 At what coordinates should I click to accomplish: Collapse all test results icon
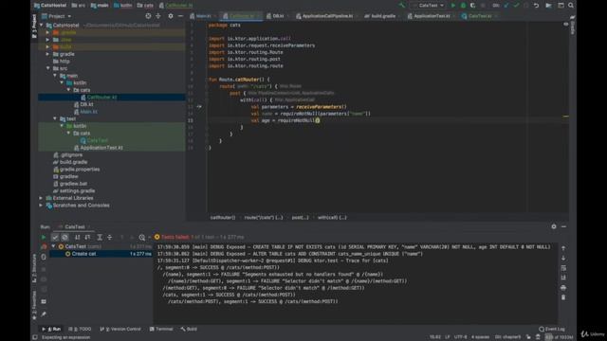click(110, 237)
